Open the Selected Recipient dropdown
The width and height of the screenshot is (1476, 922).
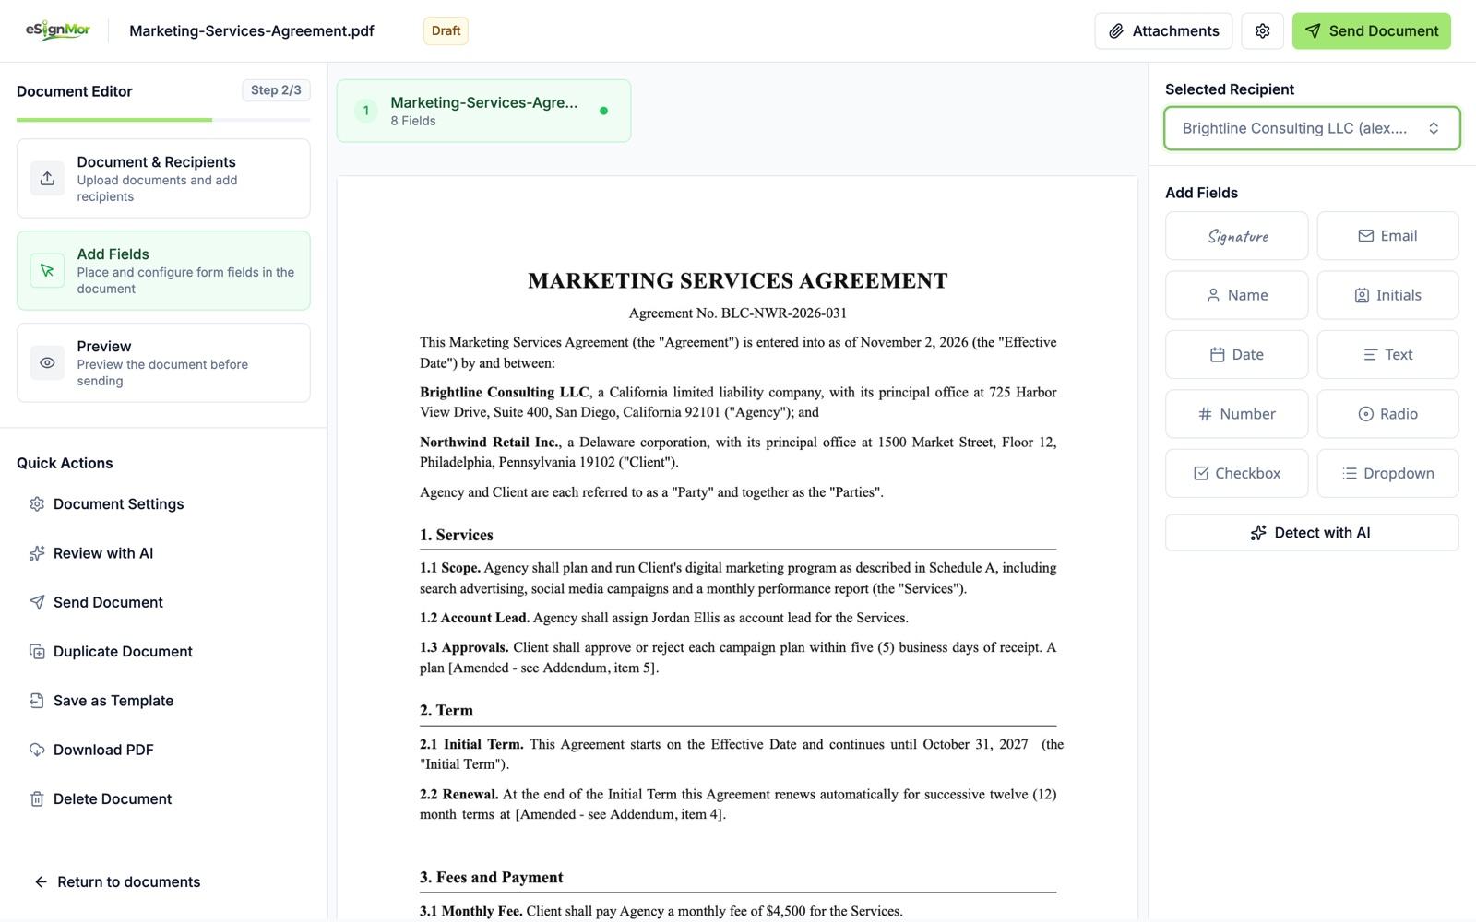pos(1312,128)
